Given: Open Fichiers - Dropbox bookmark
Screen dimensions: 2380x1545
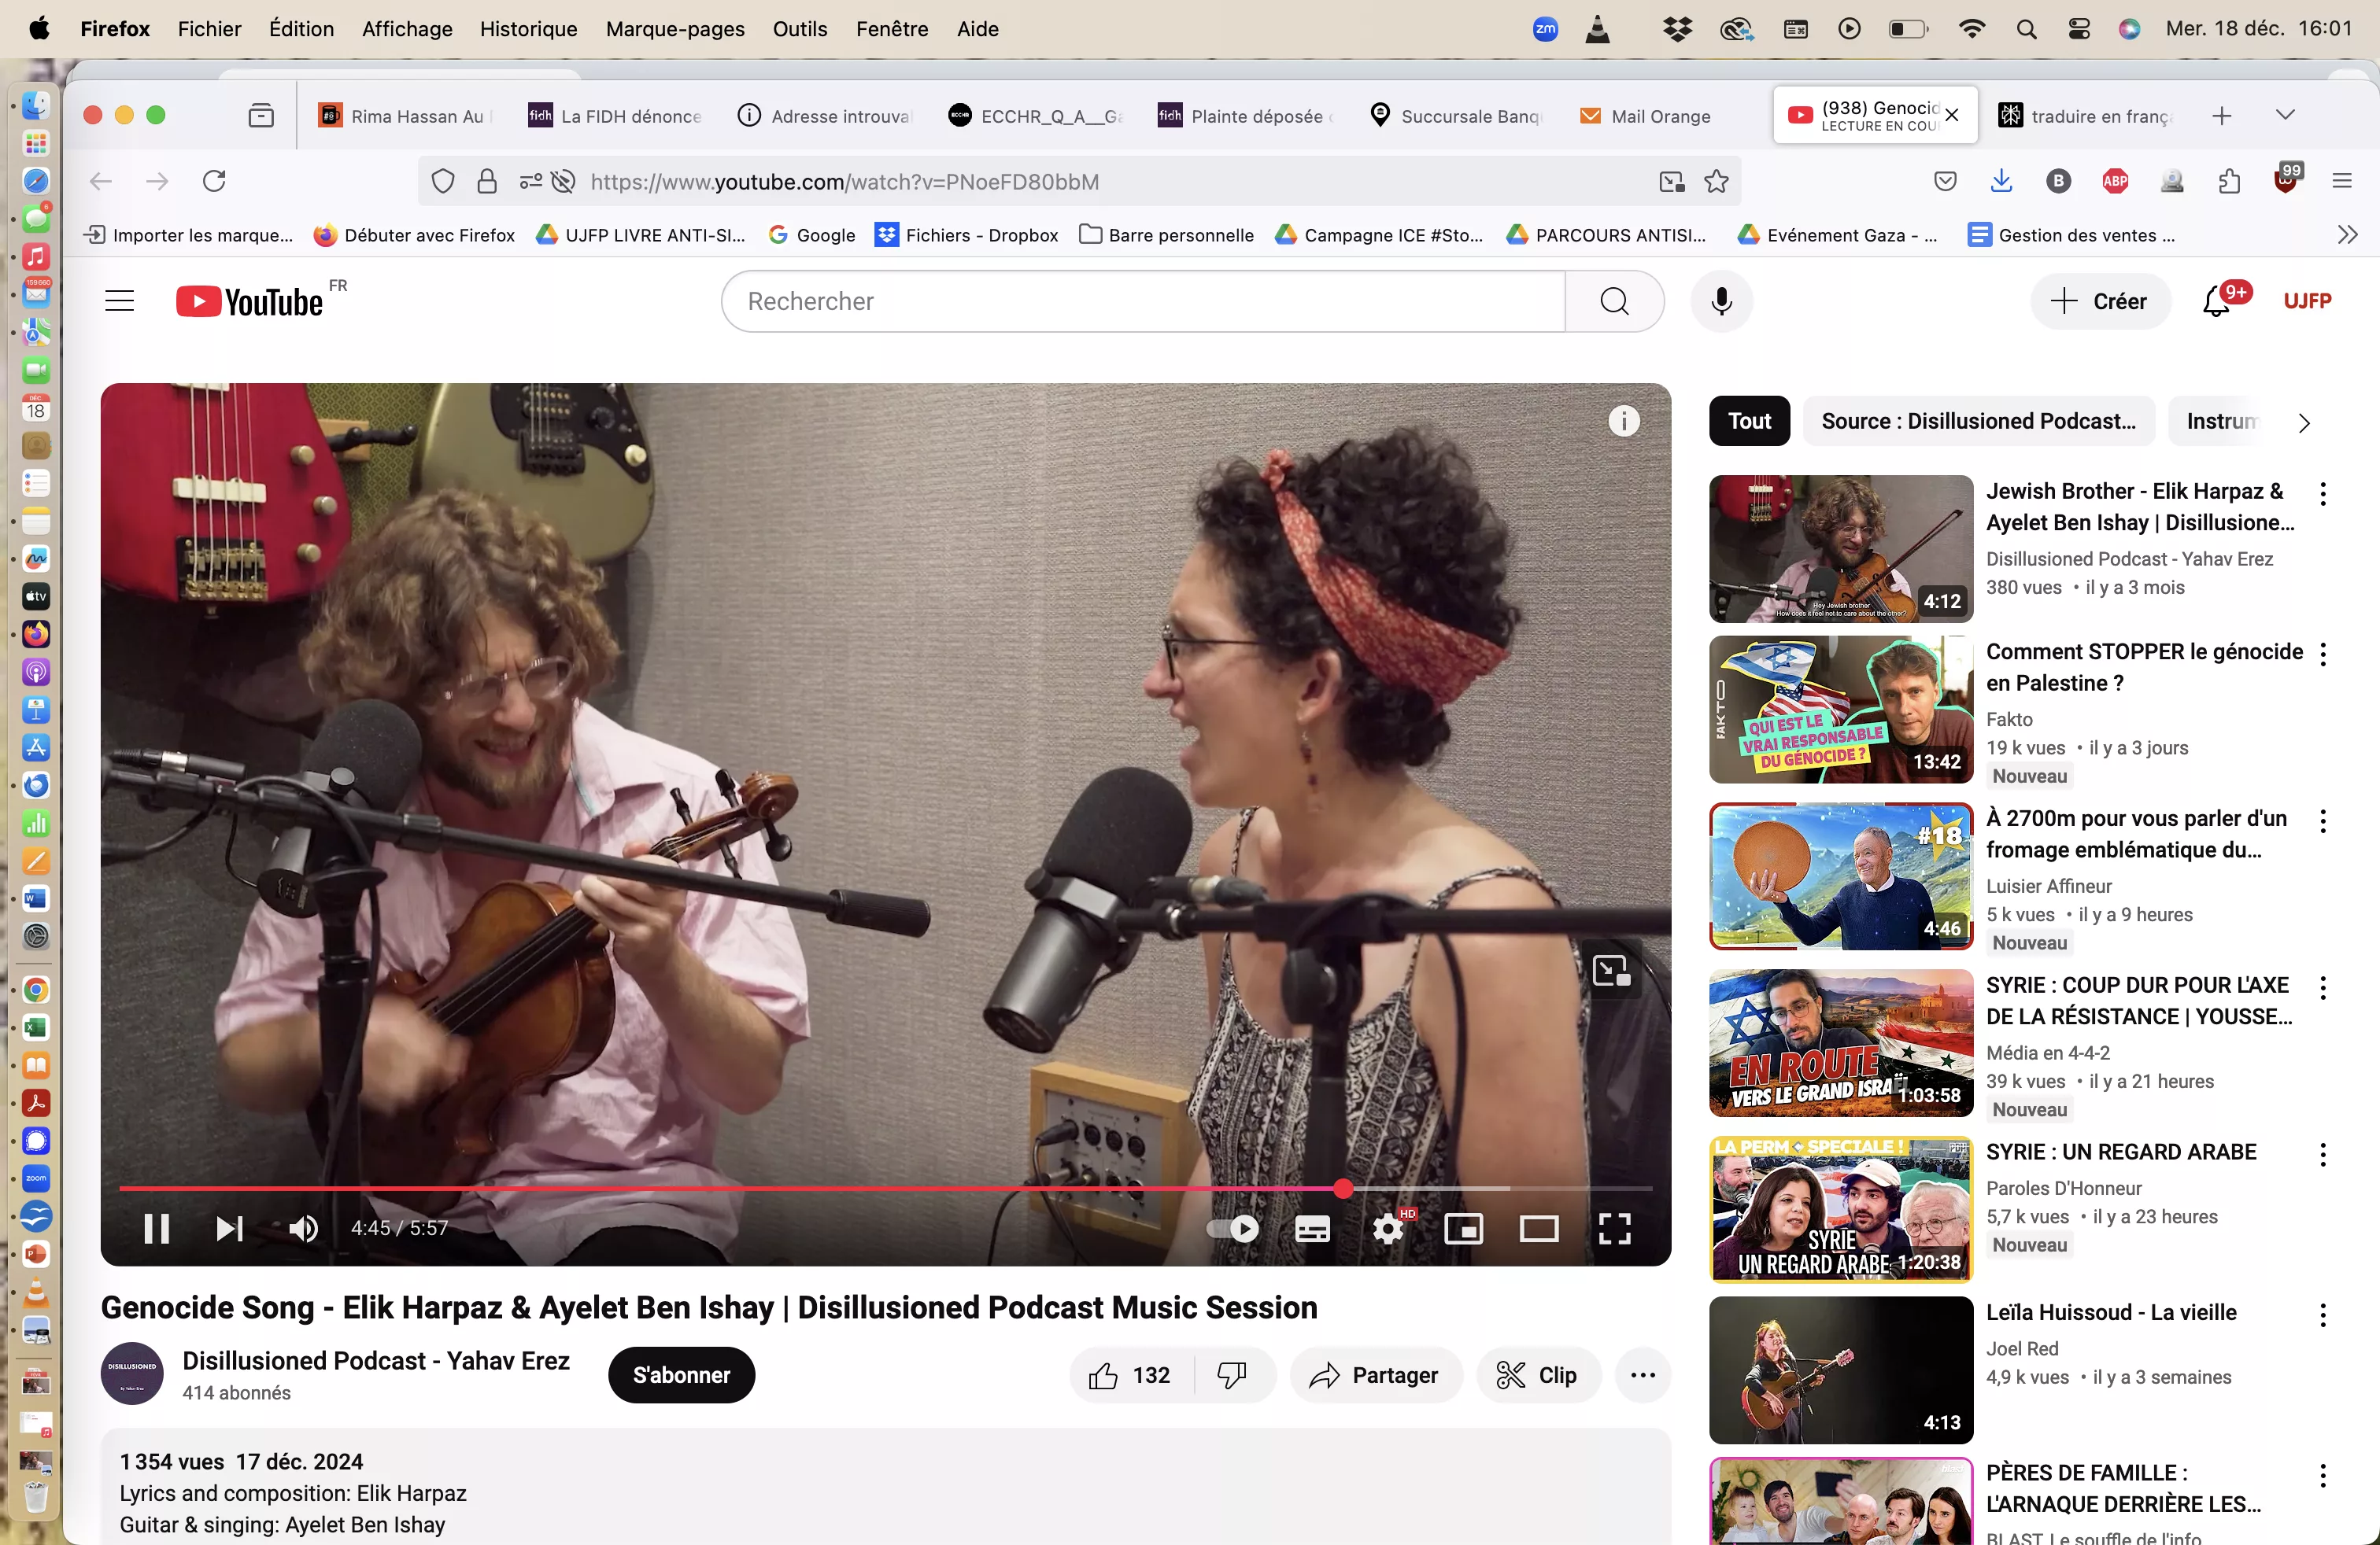Looking at the screenshot, I should pyautogui.click(x=967, y=235).
